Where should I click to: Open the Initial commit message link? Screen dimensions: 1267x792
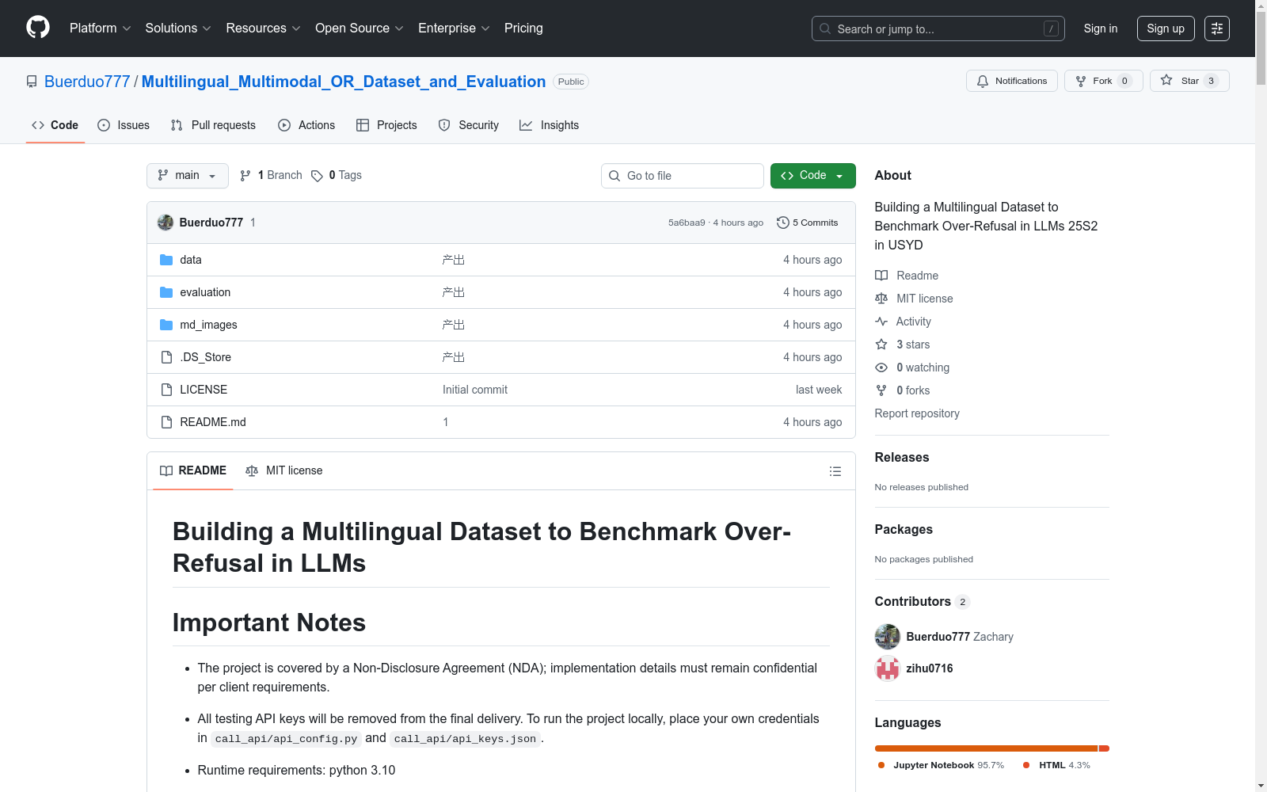[475, 390]
